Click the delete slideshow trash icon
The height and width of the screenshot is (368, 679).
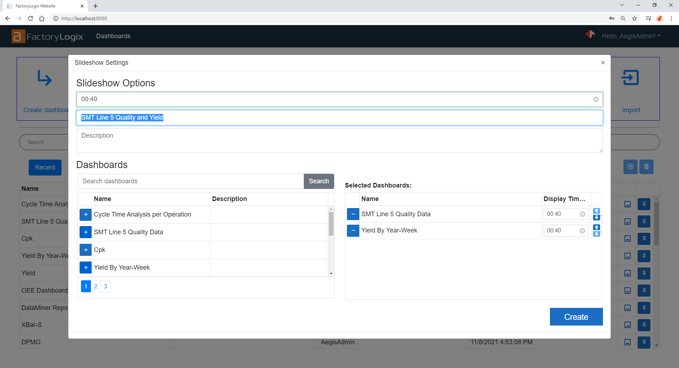click(646, 167)
